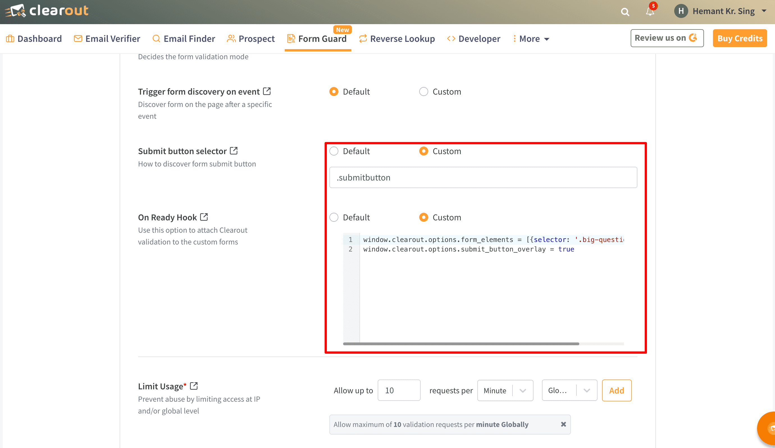This screenshot has width=775, height=448.
Task: Switch to the Prospect tab
Action: [256, 38]
